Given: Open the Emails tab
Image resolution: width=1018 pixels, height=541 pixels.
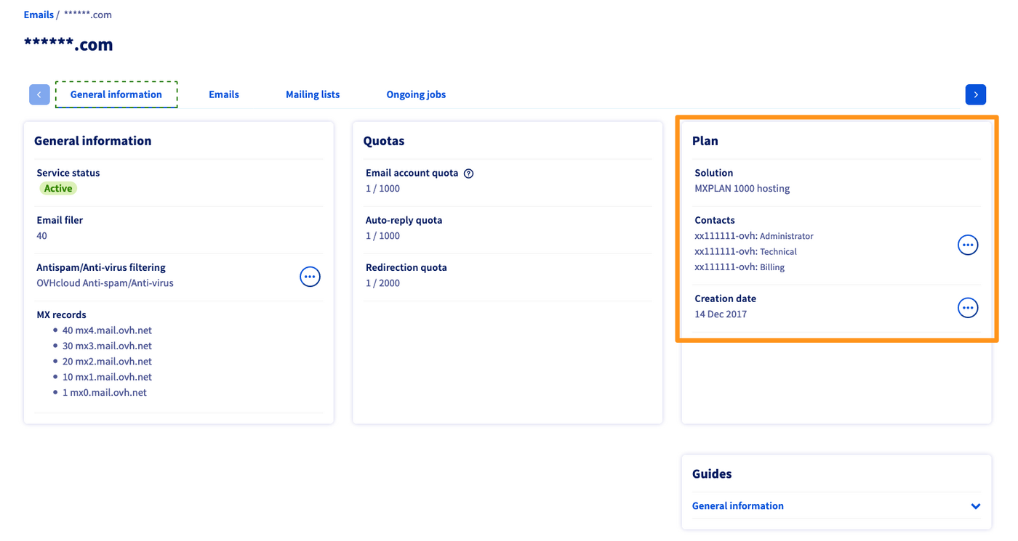Looking at the screenshot, I should click(224, 94).
